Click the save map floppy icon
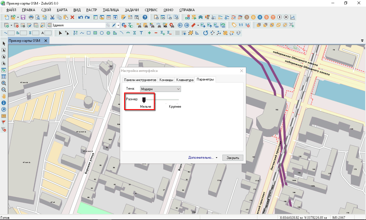Image resolution: width=366 pixels, height=220 pixels. pos(23,17)
